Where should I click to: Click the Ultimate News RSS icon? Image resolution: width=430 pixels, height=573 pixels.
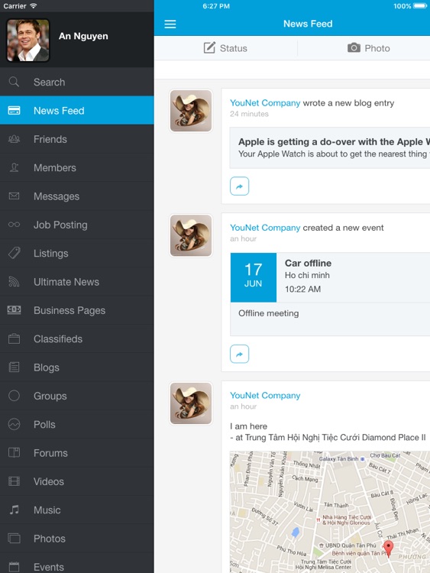(14, 281)
